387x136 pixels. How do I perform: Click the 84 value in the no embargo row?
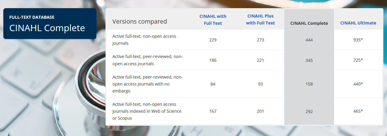pos(213,84)
